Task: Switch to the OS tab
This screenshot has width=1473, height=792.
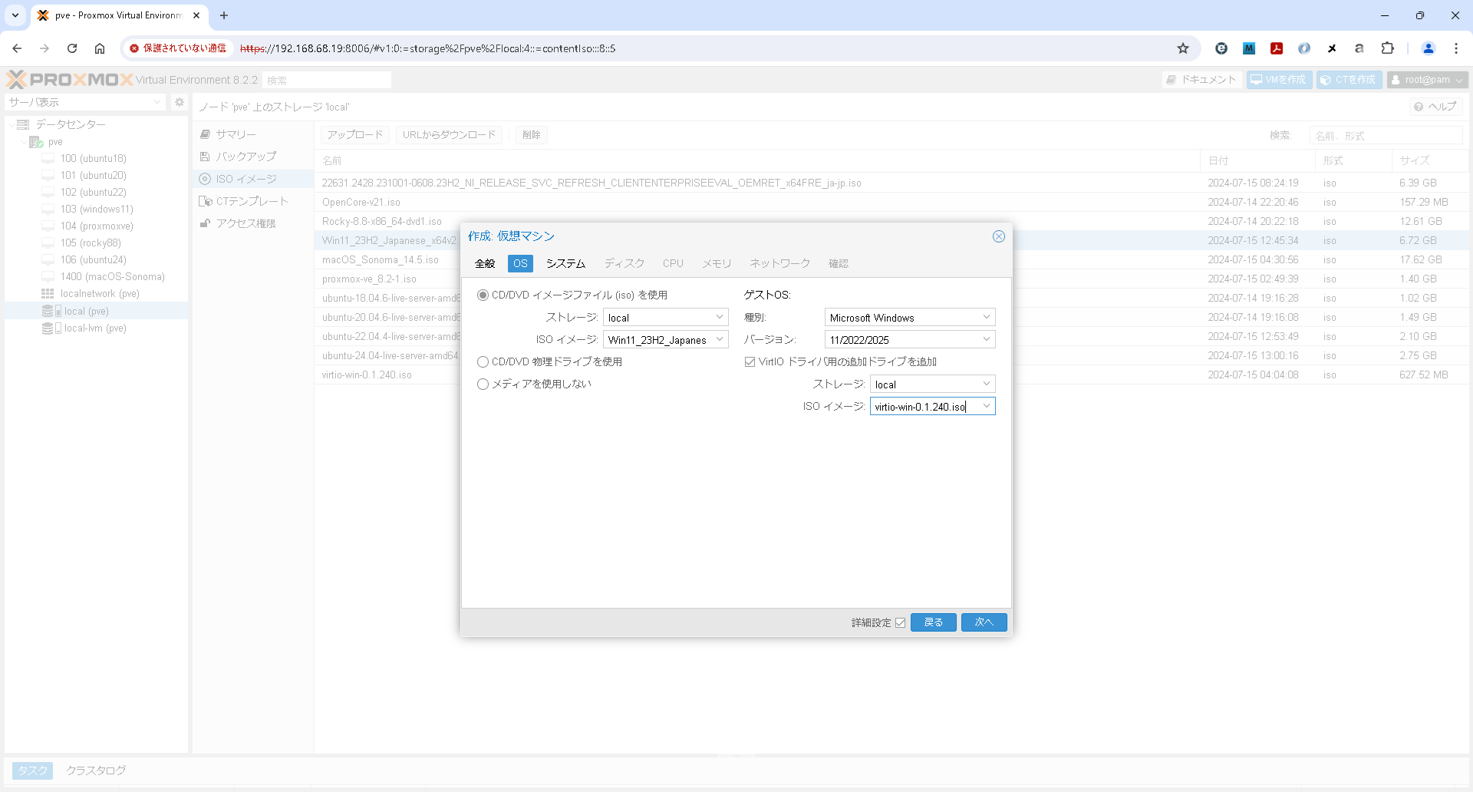Action: pos(520,264)
